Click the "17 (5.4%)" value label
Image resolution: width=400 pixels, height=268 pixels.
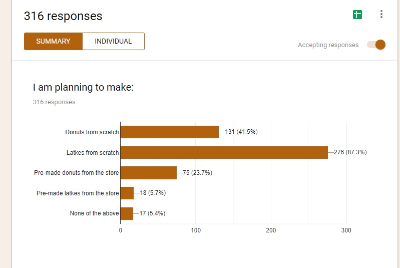[x=152, y=213]
